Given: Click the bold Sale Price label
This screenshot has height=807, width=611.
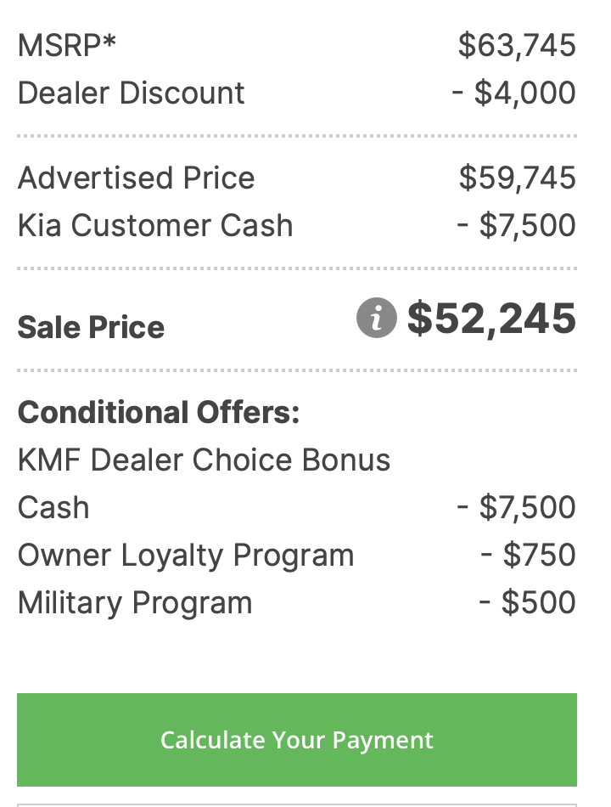Looking at the screenshot, I should coord(91,327).
